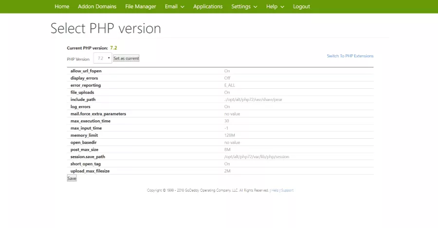Click the max_input_time value -1

226,128
